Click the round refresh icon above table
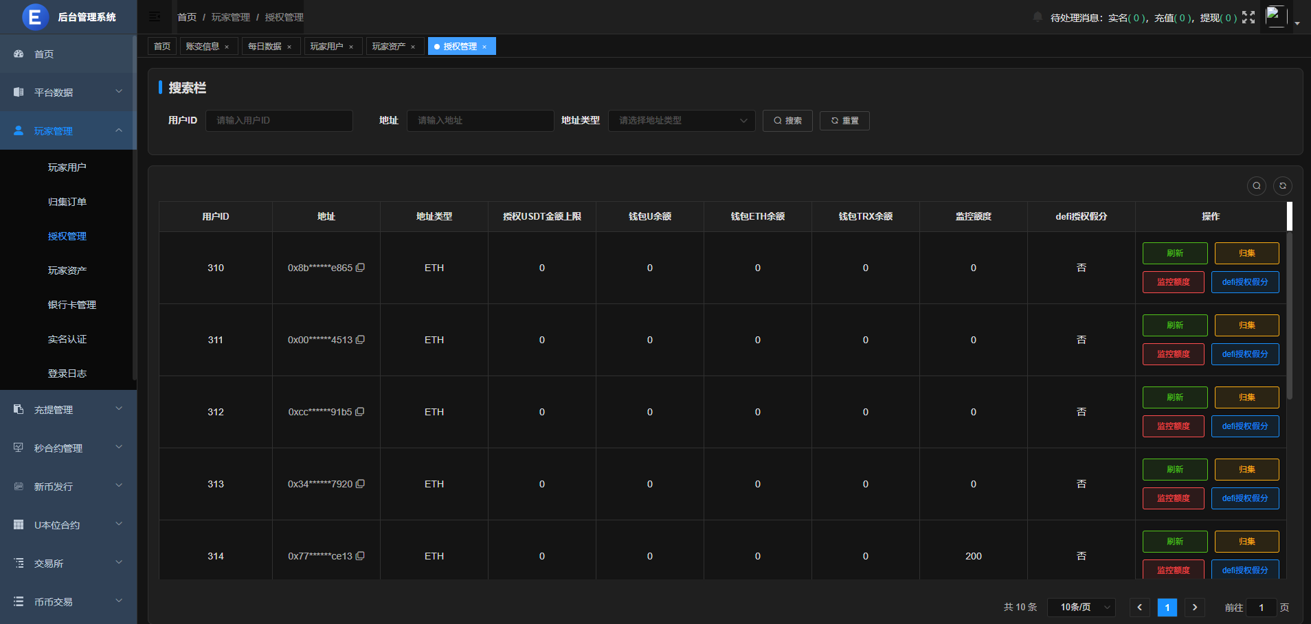The image size is (1311, 624). tap(1282, 186)
